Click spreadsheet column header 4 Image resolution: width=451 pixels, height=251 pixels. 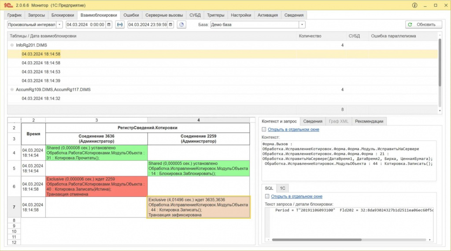tap(199, 120)
